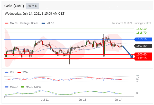The width and height of the screenshot is (154, 105).
Task: Open the Research © 2021 Trading Central credit
Action: point(131,23)
